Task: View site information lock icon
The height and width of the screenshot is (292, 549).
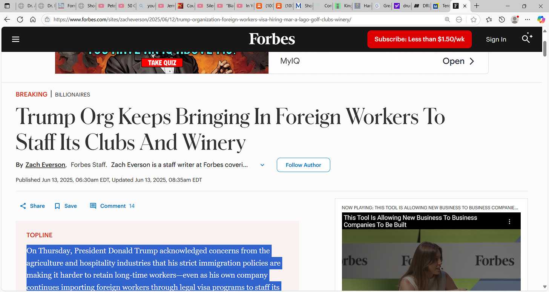Action: tap(47, 20)
